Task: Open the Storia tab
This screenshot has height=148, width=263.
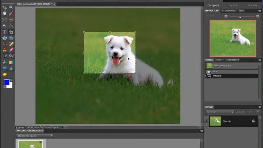Action: click(x=209, y=60)
